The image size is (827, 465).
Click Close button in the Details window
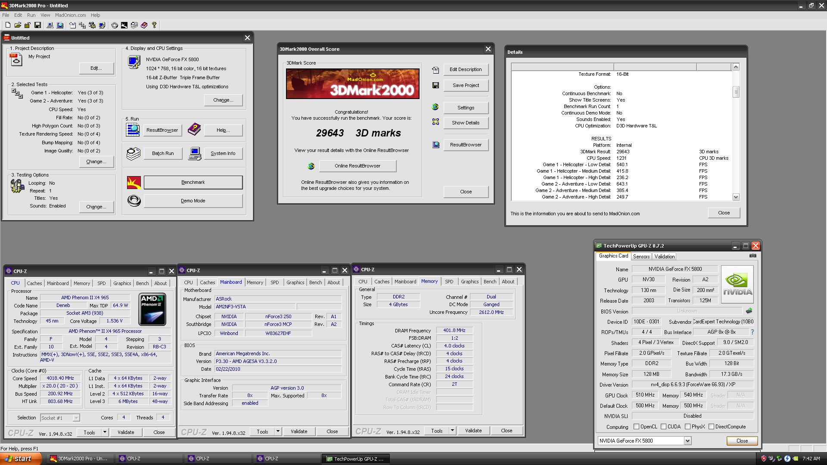[724, 213]
